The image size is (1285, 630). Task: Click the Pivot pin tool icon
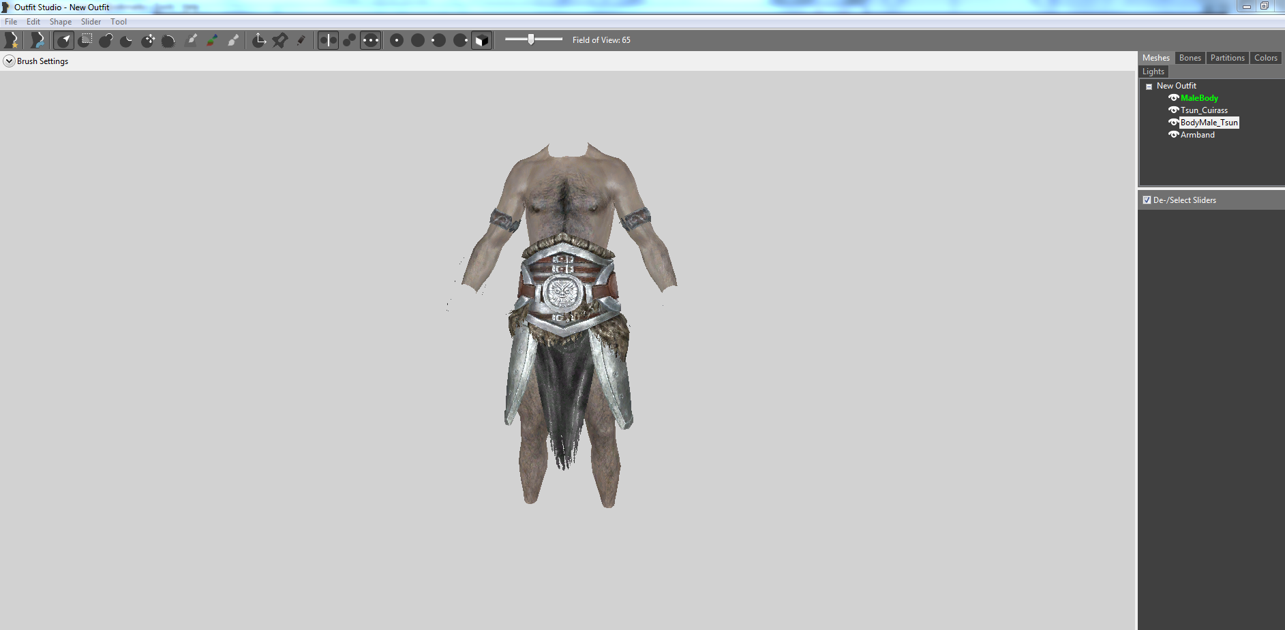click(280, 40)
